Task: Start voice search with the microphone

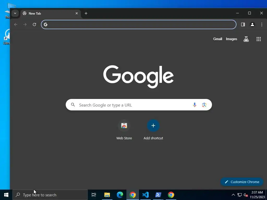Action: [x=195, y=105]
